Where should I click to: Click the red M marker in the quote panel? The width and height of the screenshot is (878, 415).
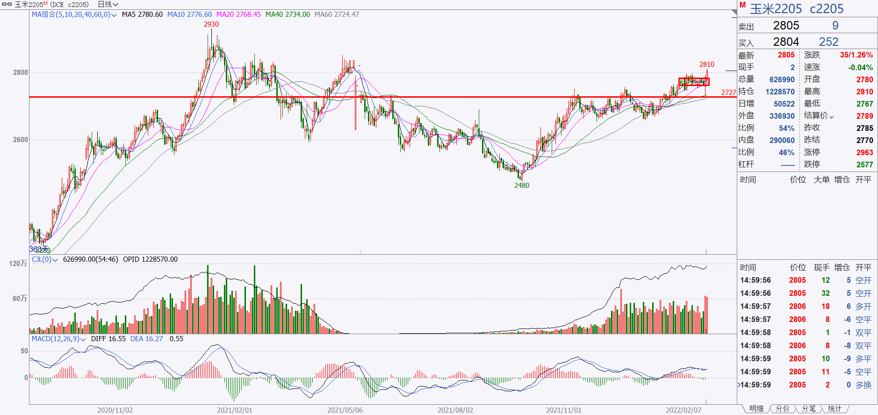coord(742,5)
